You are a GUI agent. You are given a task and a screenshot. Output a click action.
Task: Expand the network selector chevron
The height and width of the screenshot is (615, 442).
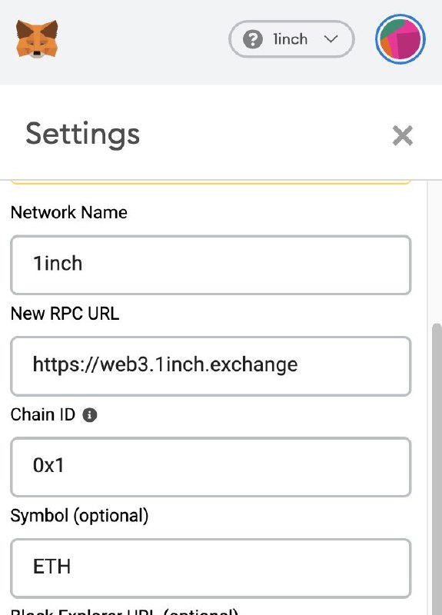pos(331,39)
